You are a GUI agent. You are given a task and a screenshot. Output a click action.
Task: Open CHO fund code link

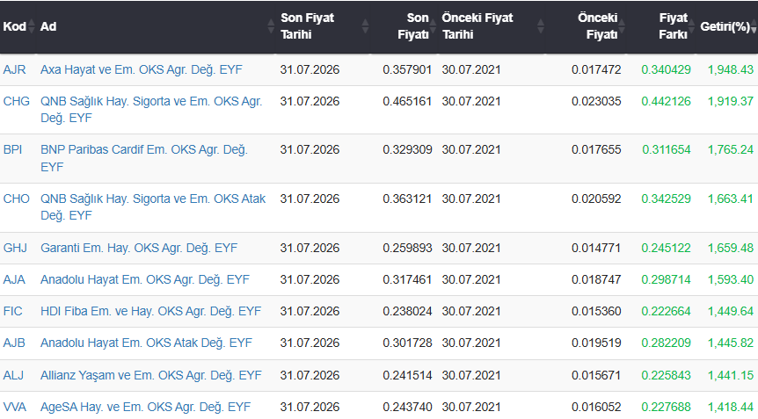[x=17, y=199]
